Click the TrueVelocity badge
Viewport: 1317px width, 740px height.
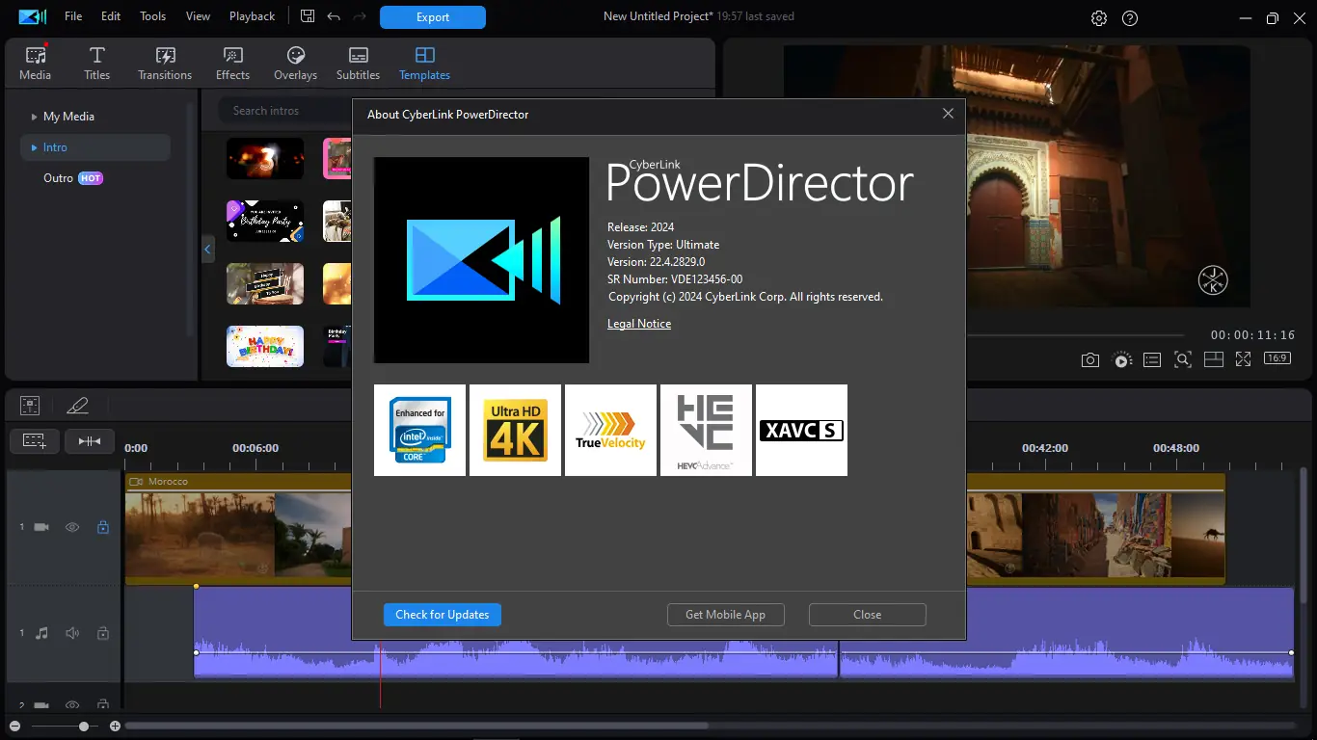[610, 430]
